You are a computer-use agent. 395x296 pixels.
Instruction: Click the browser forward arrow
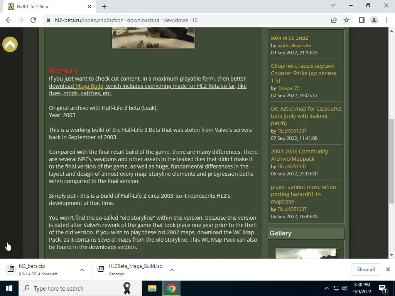pyautogui.click(x=21, y=20)
